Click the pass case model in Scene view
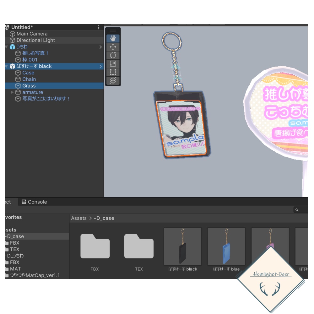 [x=182, y=125]
